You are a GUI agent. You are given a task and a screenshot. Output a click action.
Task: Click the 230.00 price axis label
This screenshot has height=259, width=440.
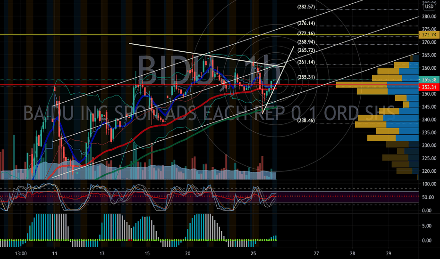(429, 146)
